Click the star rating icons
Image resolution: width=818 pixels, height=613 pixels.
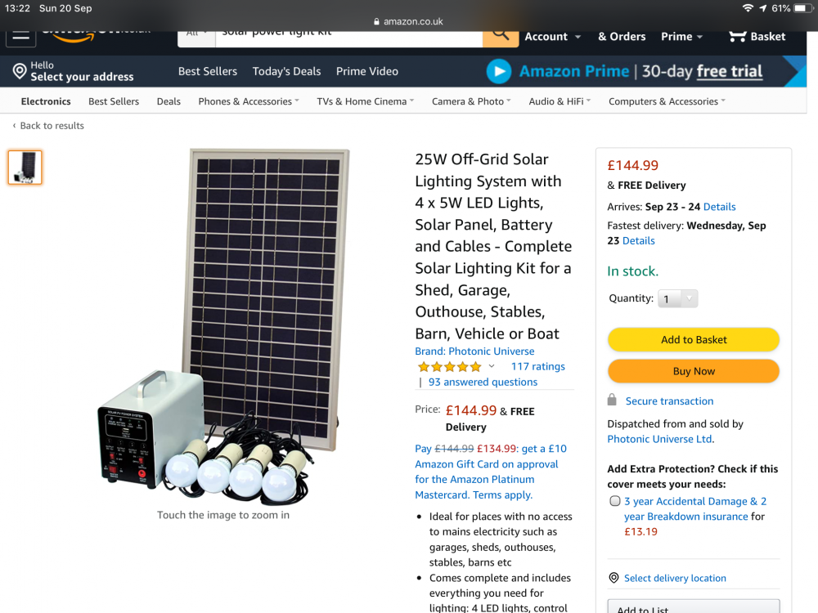click(x=450, y=367)
